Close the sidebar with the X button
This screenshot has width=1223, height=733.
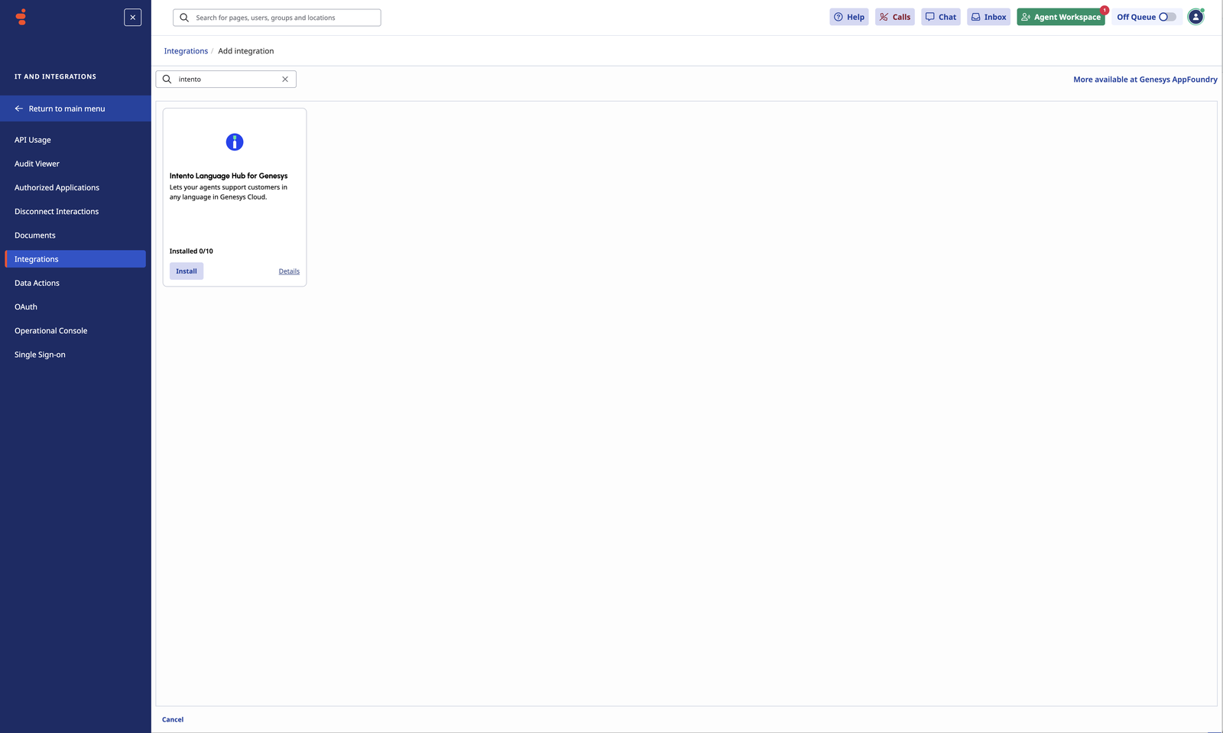(x=132, y=17)
